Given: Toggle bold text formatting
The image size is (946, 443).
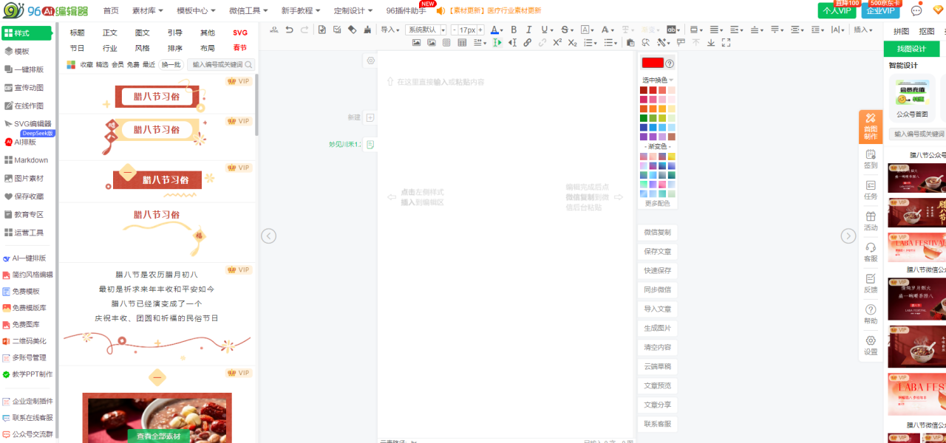Looking at the screenshot, I should coord(514,30).
